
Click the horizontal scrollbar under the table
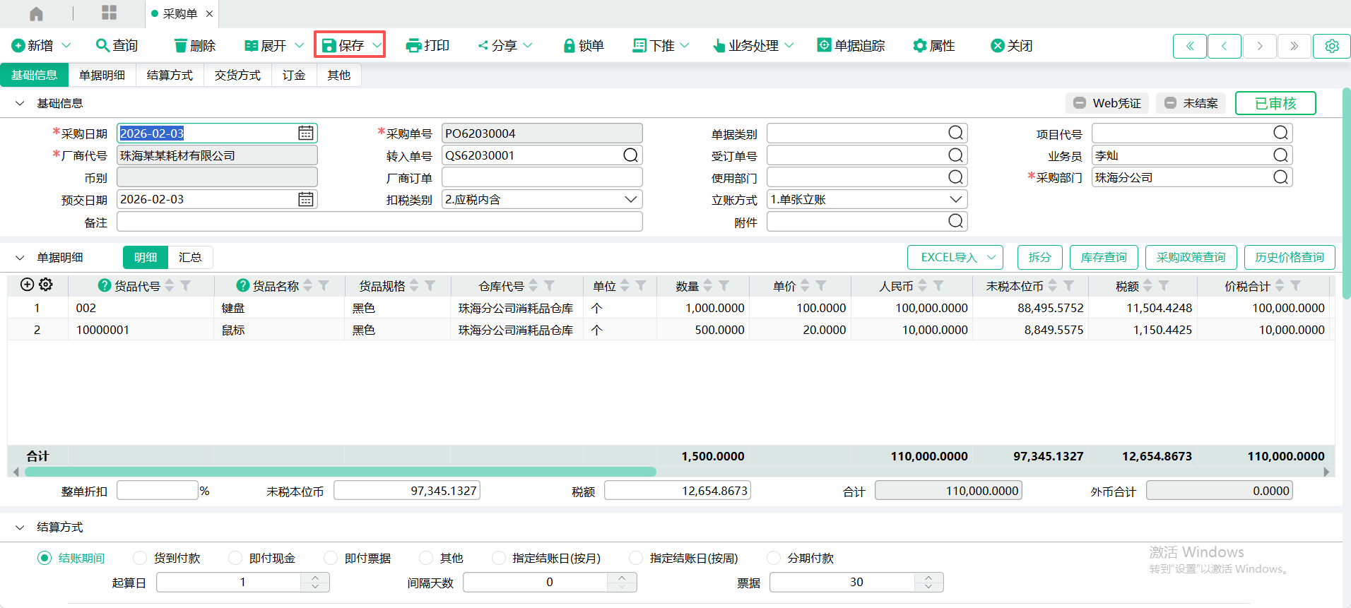(x=340, y=472)
